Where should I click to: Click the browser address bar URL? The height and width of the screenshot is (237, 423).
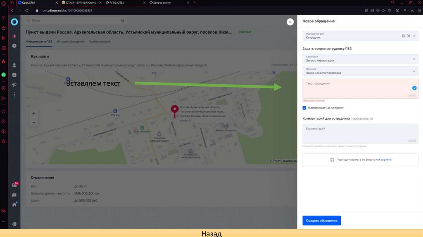point(67,10)
